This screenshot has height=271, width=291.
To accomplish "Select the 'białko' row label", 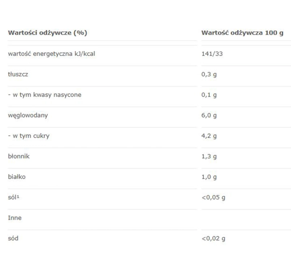I will click(x=17, y=177).
